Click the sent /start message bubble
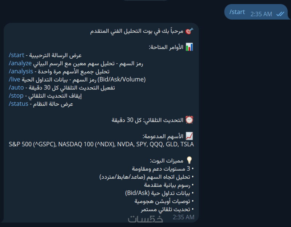 pyautogui.click(x=257, y=12)
